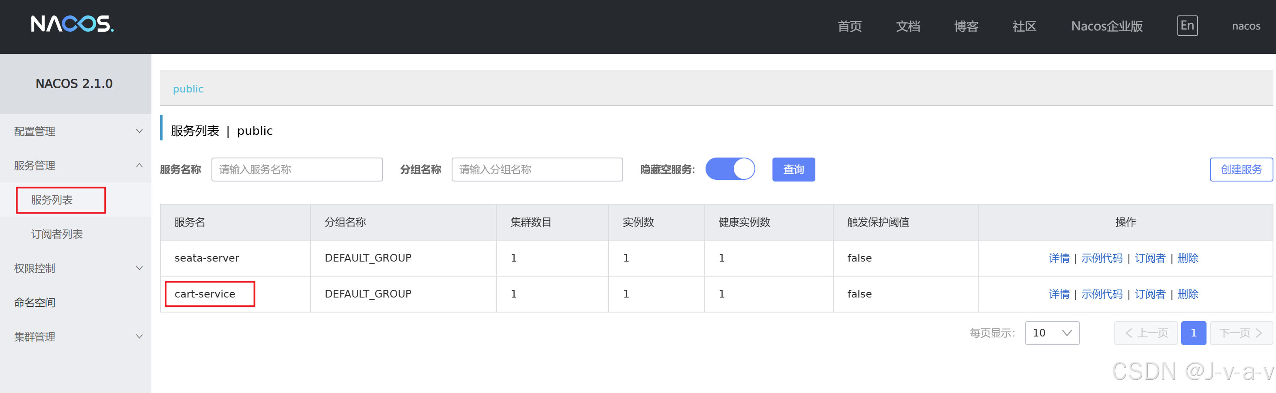Switch language with the En button

(x=1187, y=25)
